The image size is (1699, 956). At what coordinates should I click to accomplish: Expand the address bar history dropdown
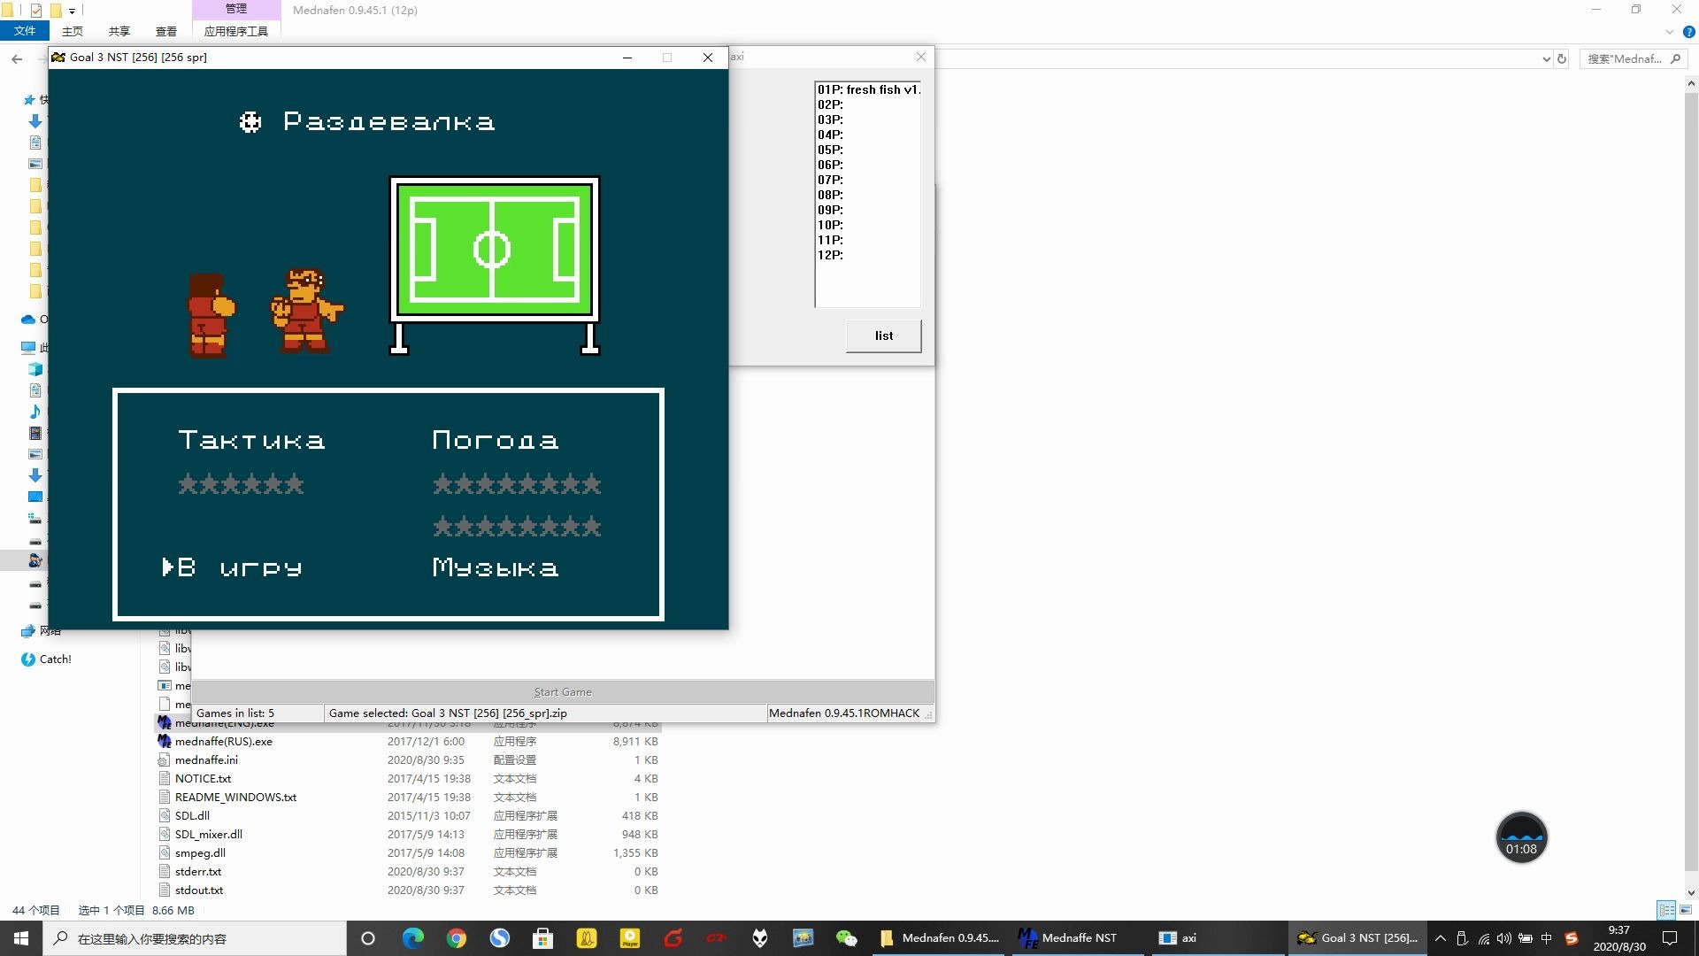(1546, 59)
